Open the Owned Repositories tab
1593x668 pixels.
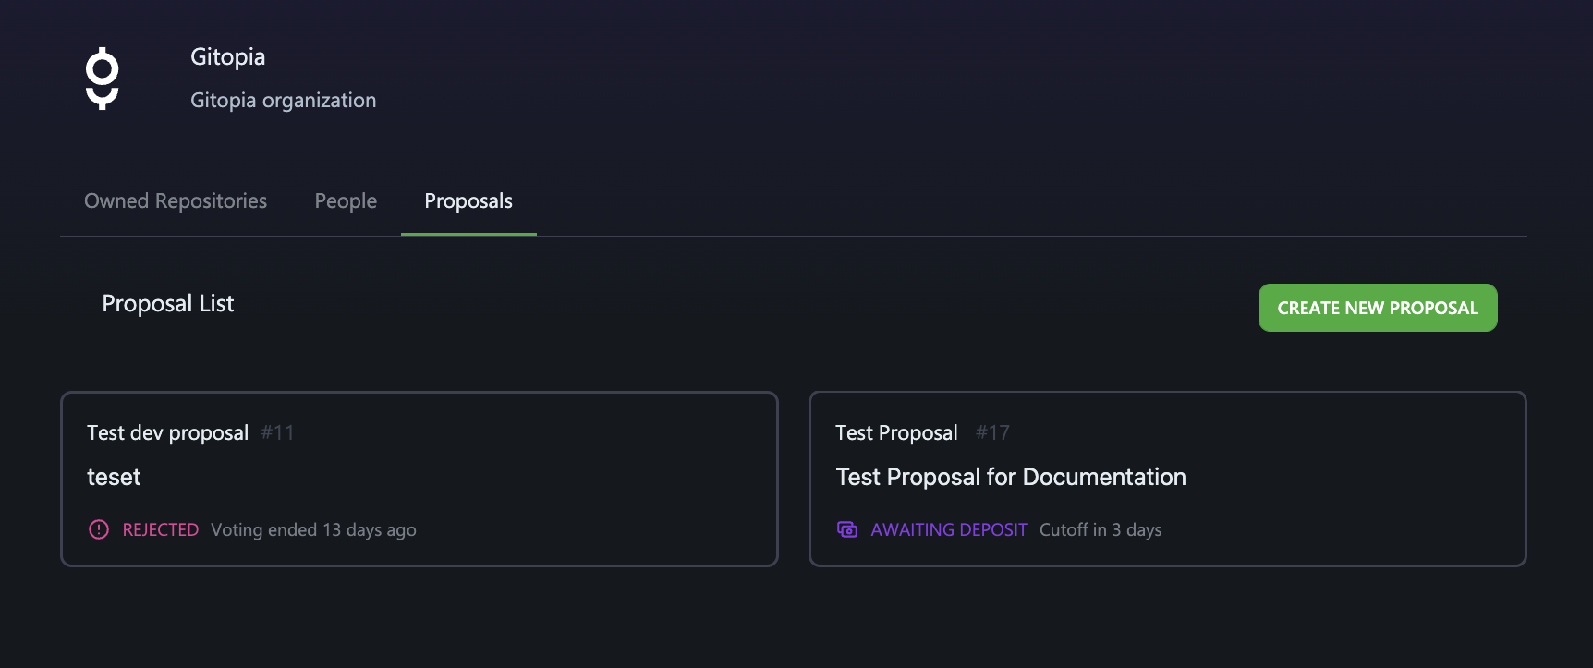[x=176, y=201]
